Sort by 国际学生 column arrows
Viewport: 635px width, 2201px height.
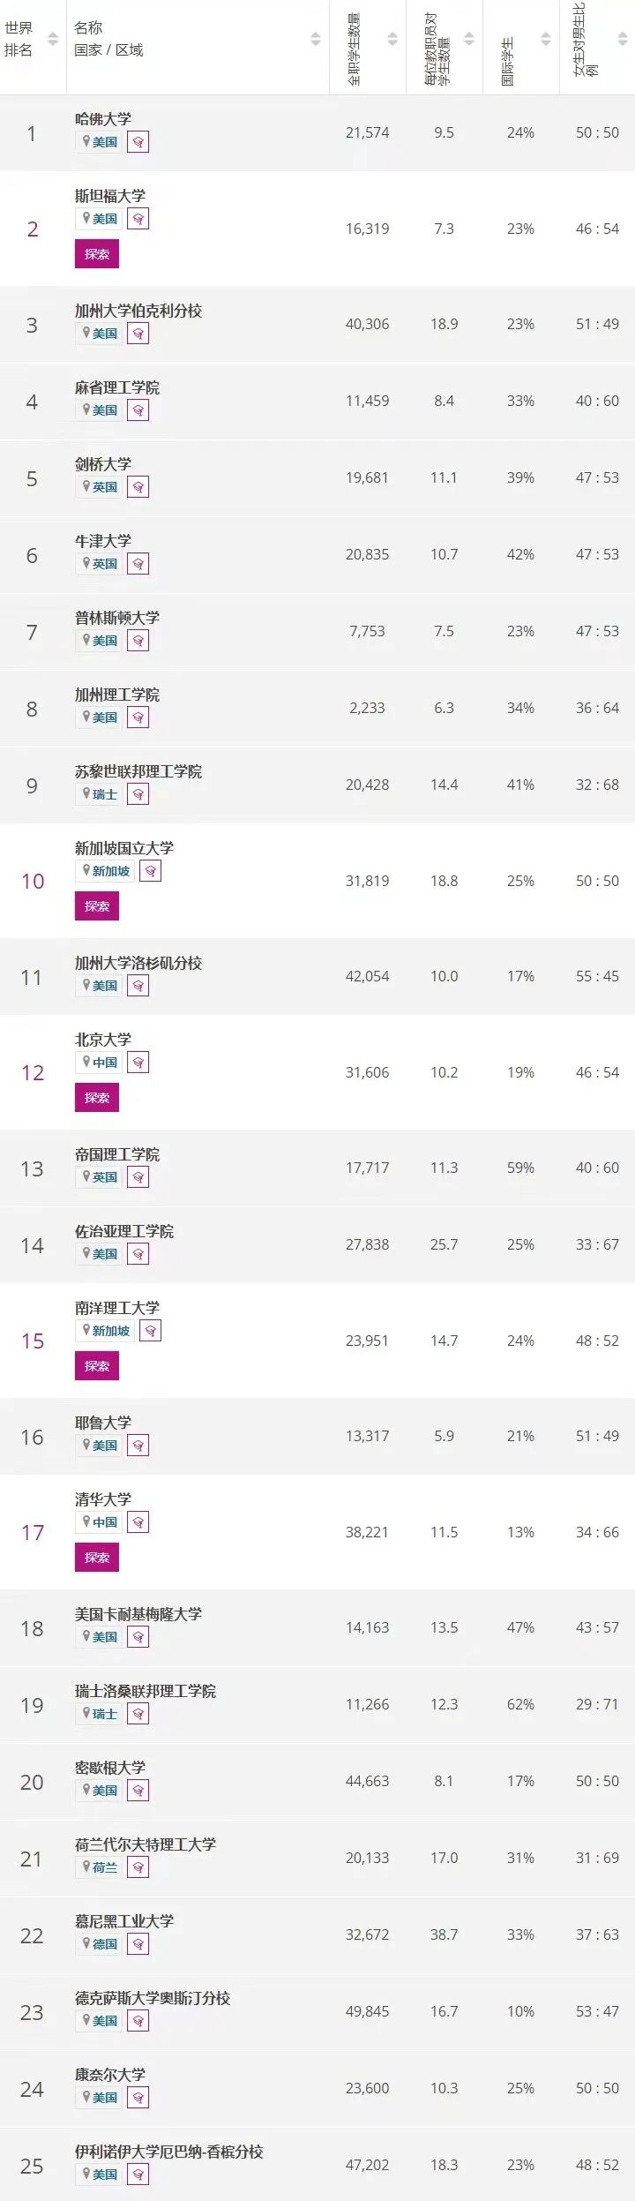coord(546,40)
